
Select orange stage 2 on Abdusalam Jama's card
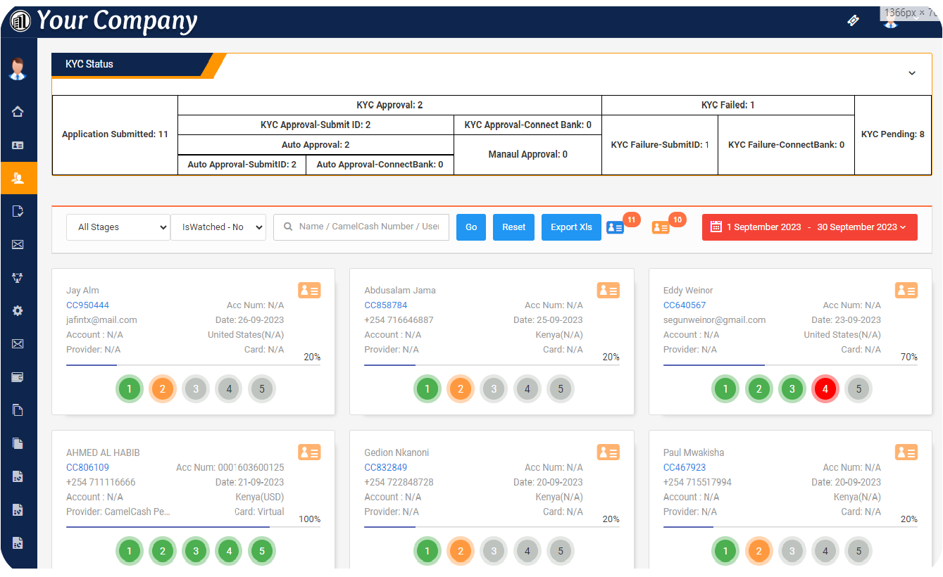(x=461, y=388)
